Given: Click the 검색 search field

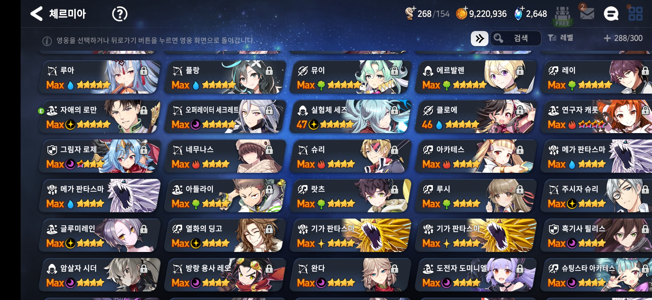Looking at the screenshot, I should [x=516, y=38].
